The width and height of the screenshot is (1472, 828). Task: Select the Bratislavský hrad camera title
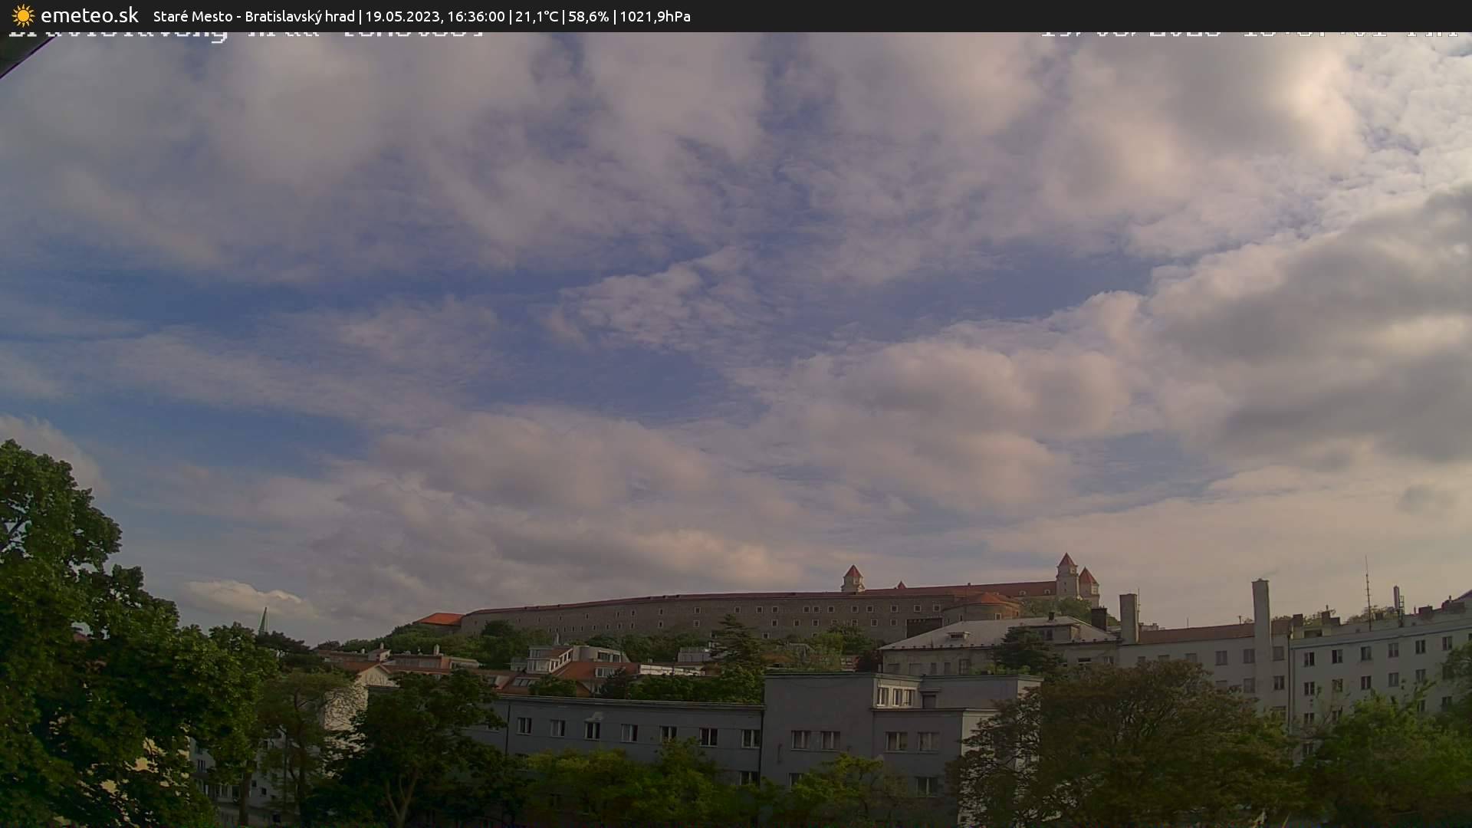tap(299, 15)
